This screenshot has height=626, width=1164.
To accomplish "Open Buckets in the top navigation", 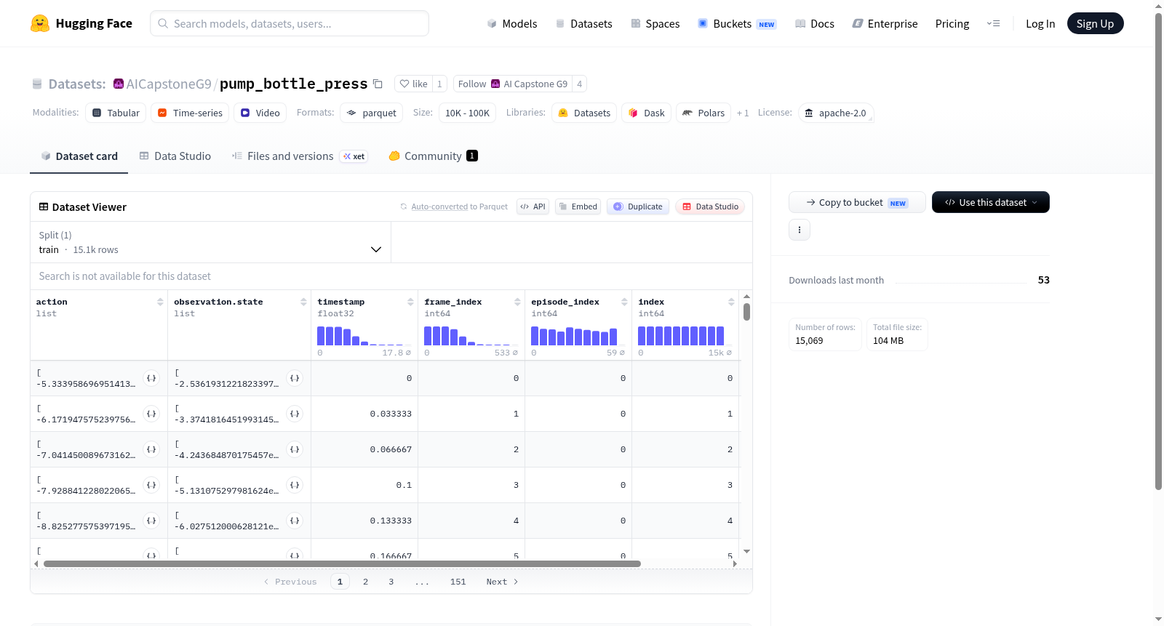I will 737,23.
